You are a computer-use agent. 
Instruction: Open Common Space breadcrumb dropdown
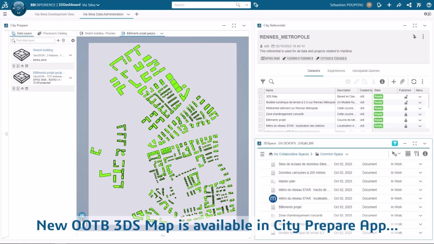click(347, 154)
